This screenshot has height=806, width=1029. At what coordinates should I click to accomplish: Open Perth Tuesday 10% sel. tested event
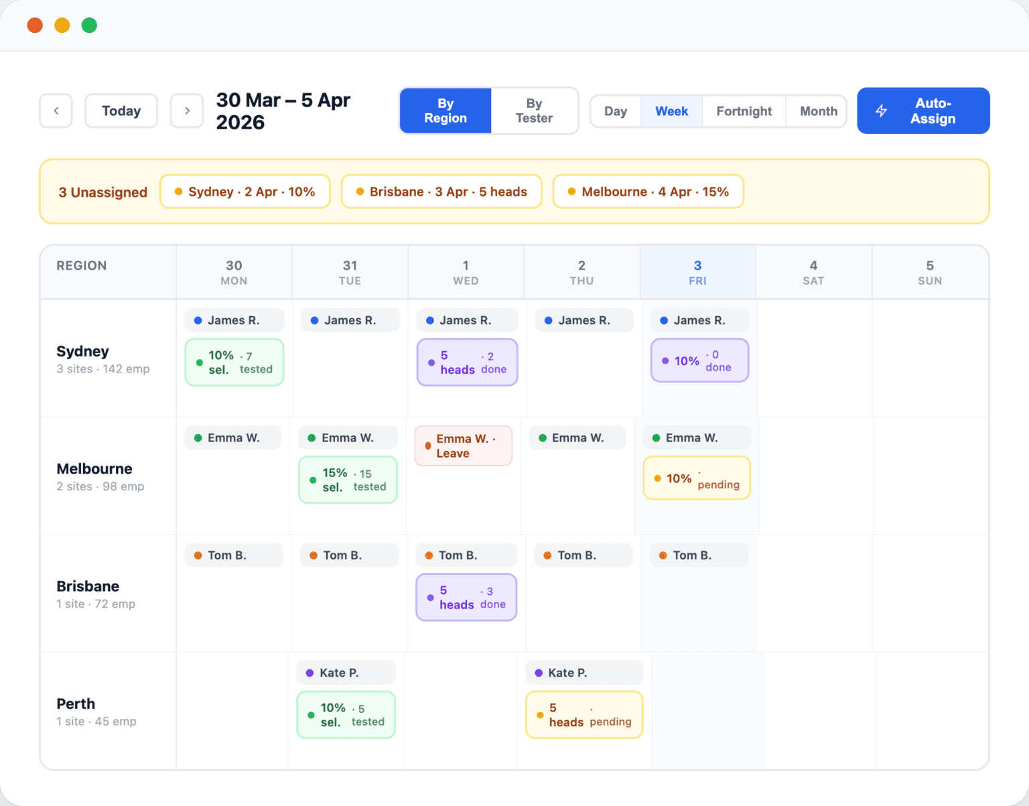(346, 715)
